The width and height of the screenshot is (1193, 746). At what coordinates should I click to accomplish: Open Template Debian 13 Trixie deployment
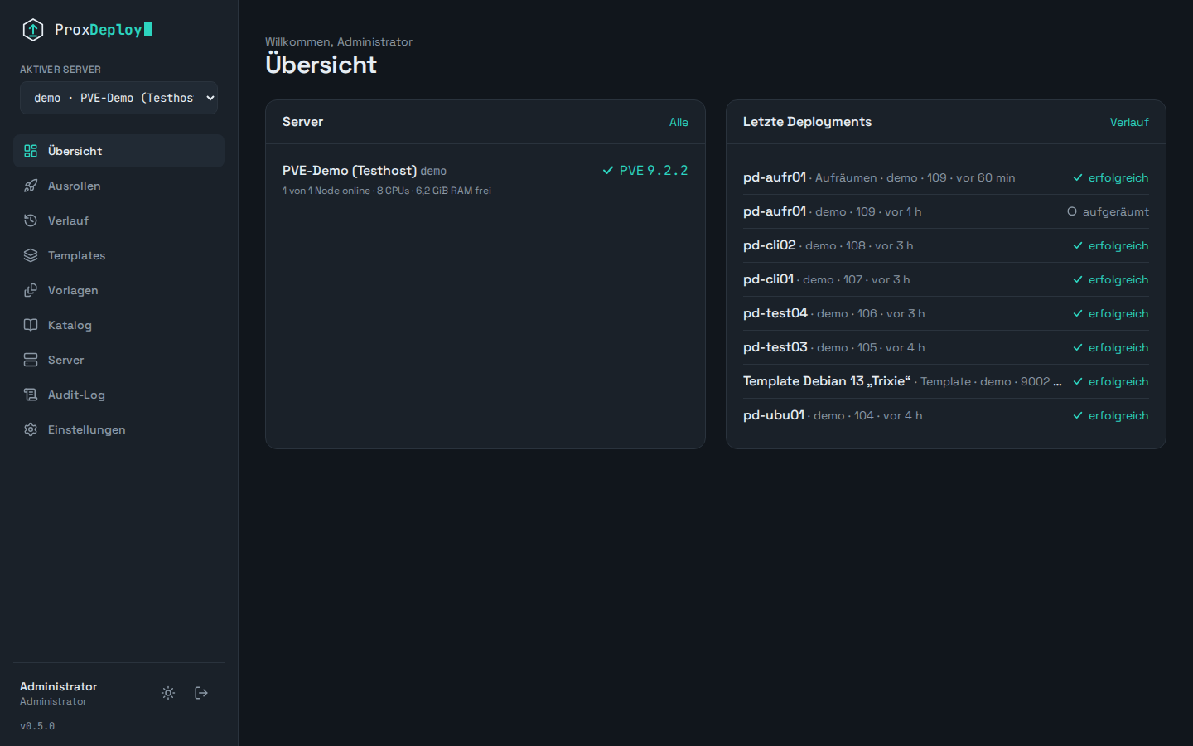tap(946, 381)
